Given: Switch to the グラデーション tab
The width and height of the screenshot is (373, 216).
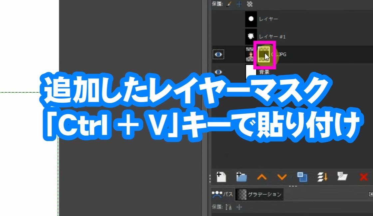Looking at the screenshot, I should 259,194.
